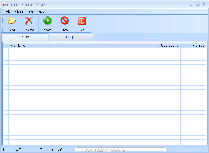This screenshot has width=209, height=153.
Task: Click the Total files: 0 status text
Action: click(12, 150)
